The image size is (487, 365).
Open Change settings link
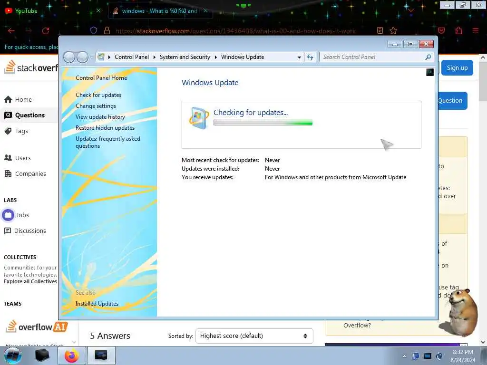coord(96,106)
